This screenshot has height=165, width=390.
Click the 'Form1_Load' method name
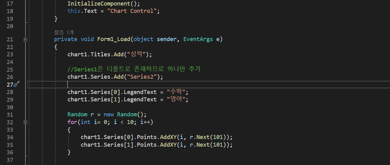(x=114, y=39)
